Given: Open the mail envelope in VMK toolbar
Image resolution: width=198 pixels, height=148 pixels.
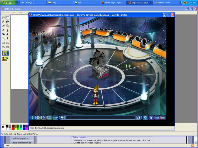Looking at the screenshot, I should tap(49, 118).
